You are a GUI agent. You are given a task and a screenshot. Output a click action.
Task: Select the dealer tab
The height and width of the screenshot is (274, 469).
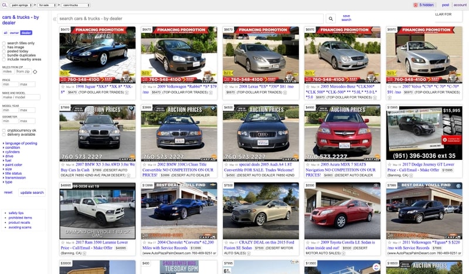pos(26,33)
